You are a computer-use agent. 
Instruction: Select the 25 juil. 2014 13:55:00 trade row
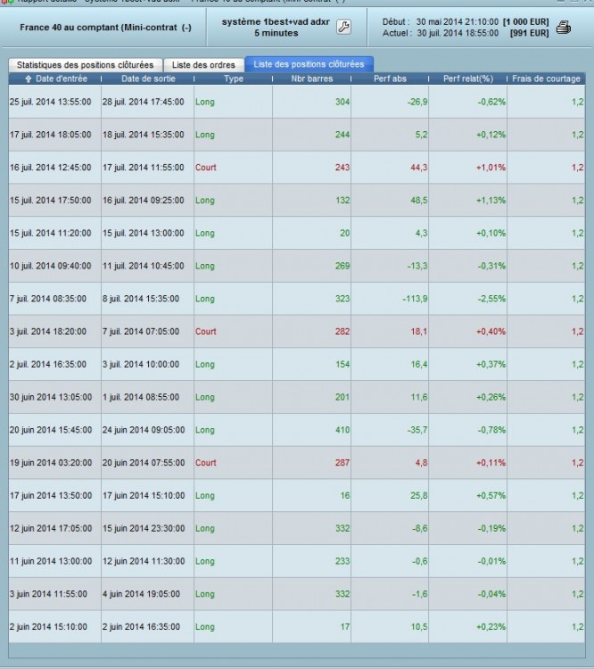[297, 102]
